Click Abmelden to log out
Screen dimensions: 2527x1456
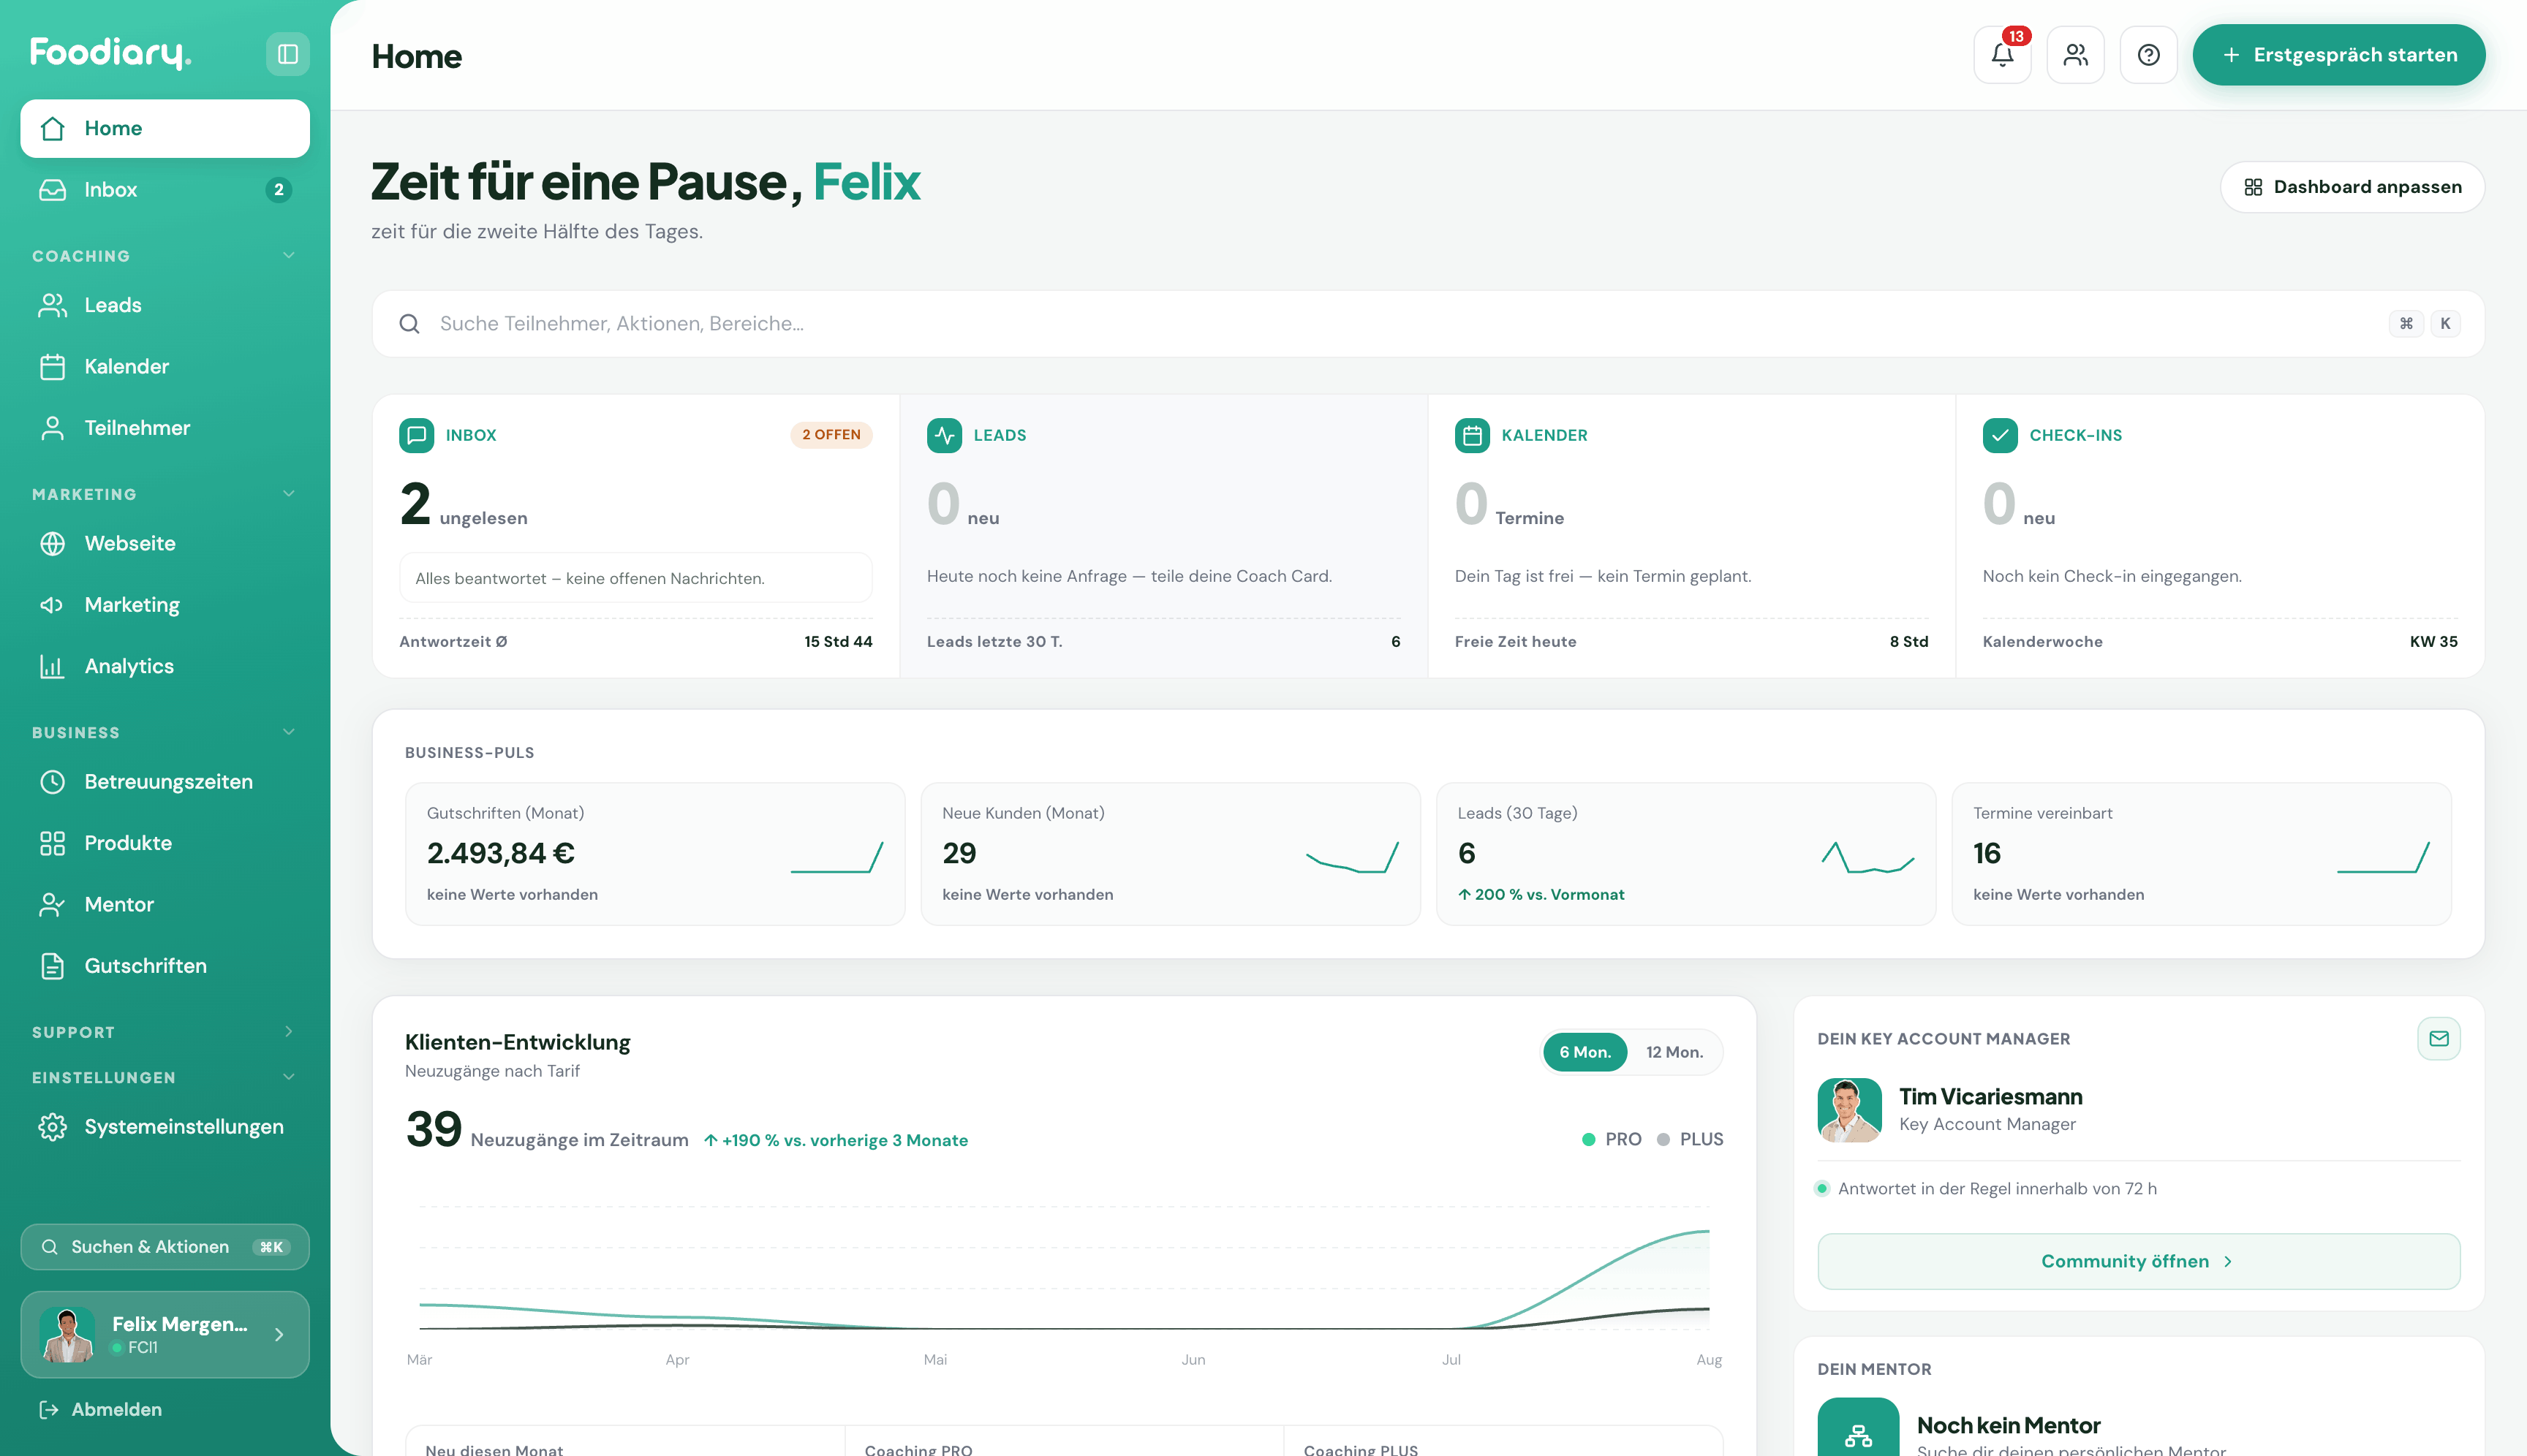(100, 1409)
